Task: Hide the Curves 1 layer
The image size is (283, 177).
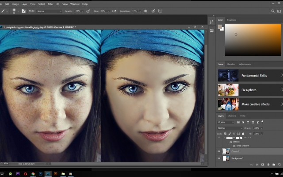Action: coord(219,151)
